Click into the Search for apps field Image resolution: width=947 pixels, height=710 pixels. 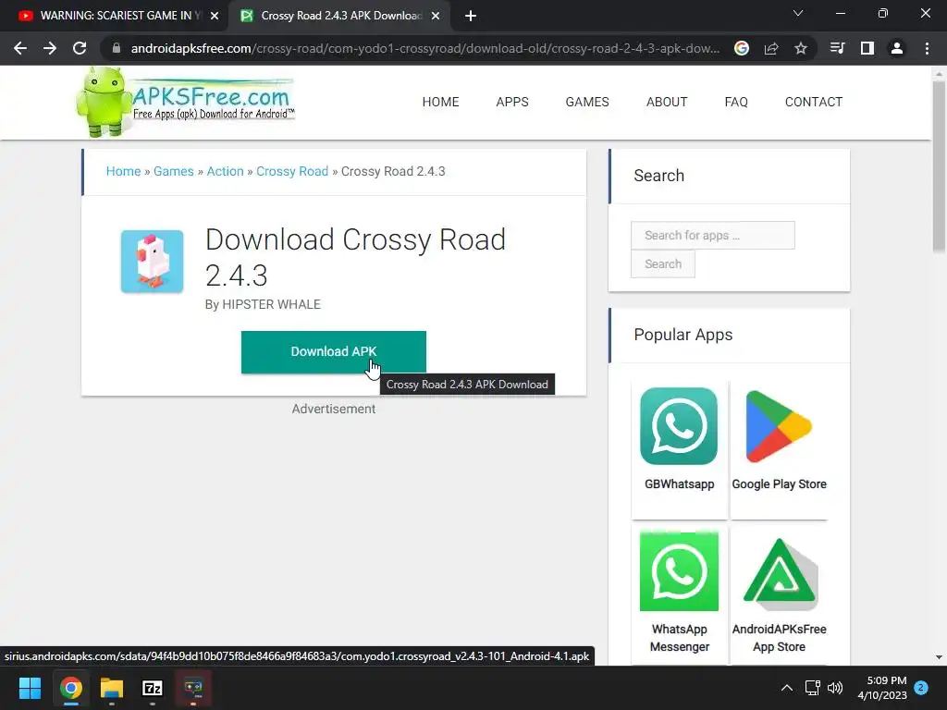pos(713,236)
